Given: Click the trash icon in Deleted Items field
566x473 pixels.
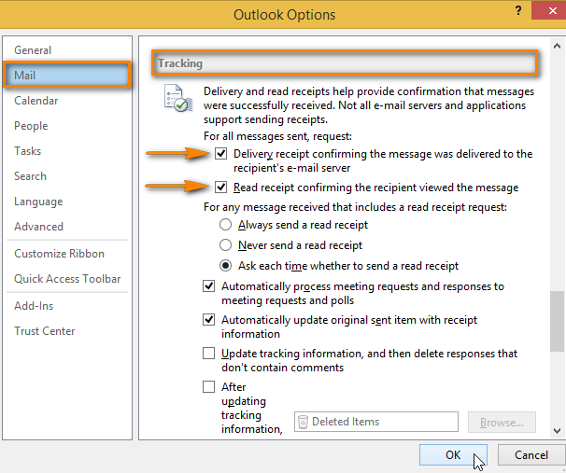Looking at the screenshot, I should pos(304,422).
